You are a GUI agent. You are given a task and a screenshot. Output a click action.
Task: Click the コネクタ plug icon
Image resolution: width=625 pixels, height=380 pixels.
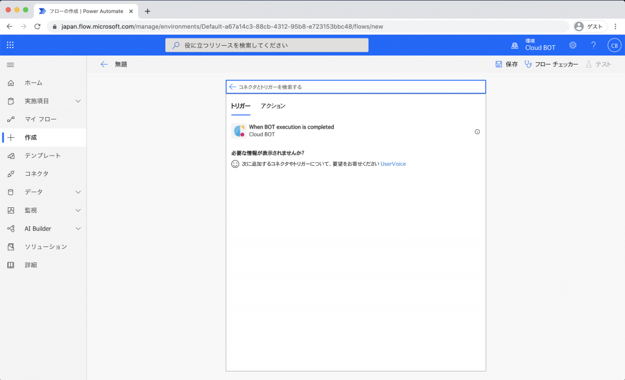click(x=11, y=174)
